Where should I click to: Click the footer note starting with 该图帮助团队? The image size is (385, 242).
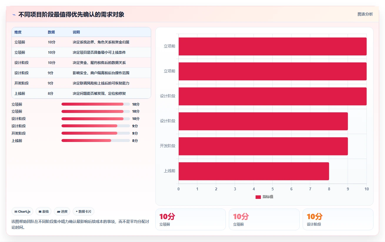(x=80, y=224)
